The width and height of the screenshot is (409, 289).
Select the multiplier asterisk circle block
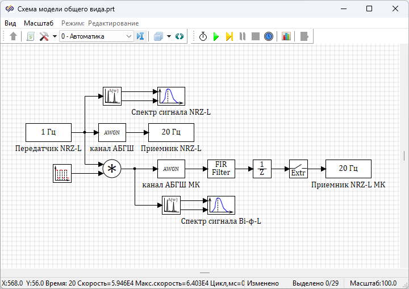112,169
